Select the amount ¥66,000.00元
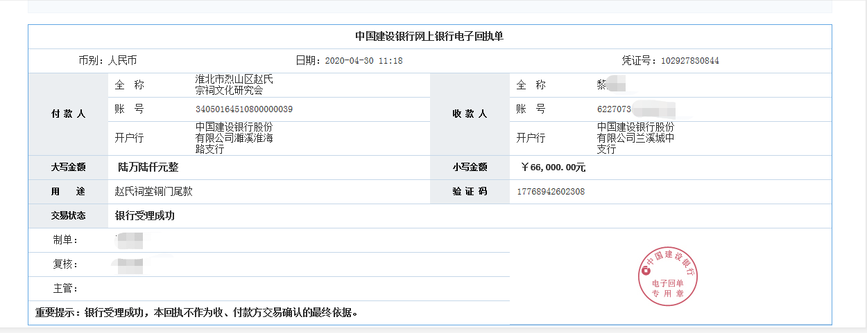The image size is (867, 333). (x=553, y=167)
